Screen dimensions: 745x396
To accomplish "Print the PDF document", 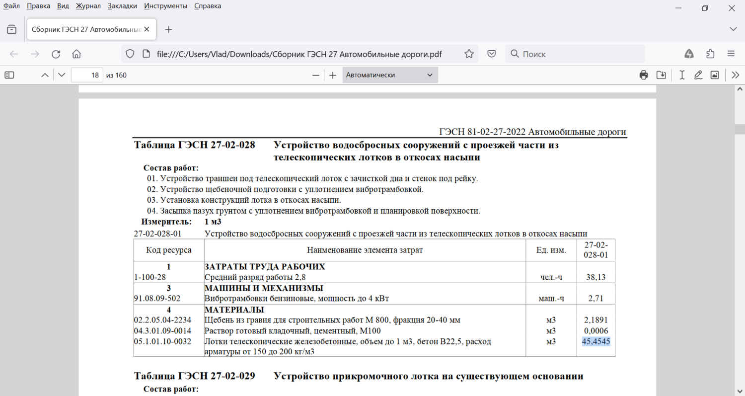I will 644,75.
